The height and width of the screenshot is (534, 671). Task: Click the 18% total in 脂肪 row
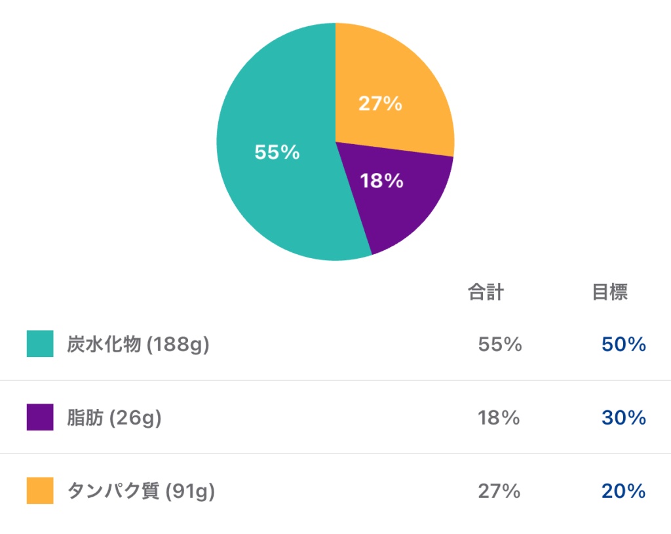[x=499, y=418]
